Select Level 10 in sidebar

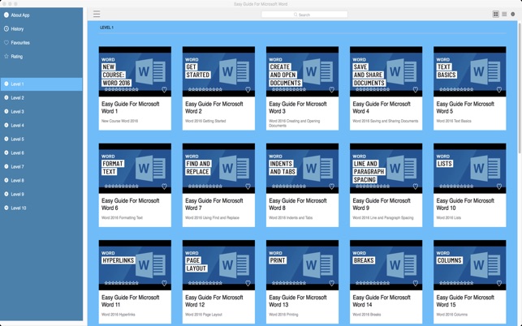coord(41,208)
